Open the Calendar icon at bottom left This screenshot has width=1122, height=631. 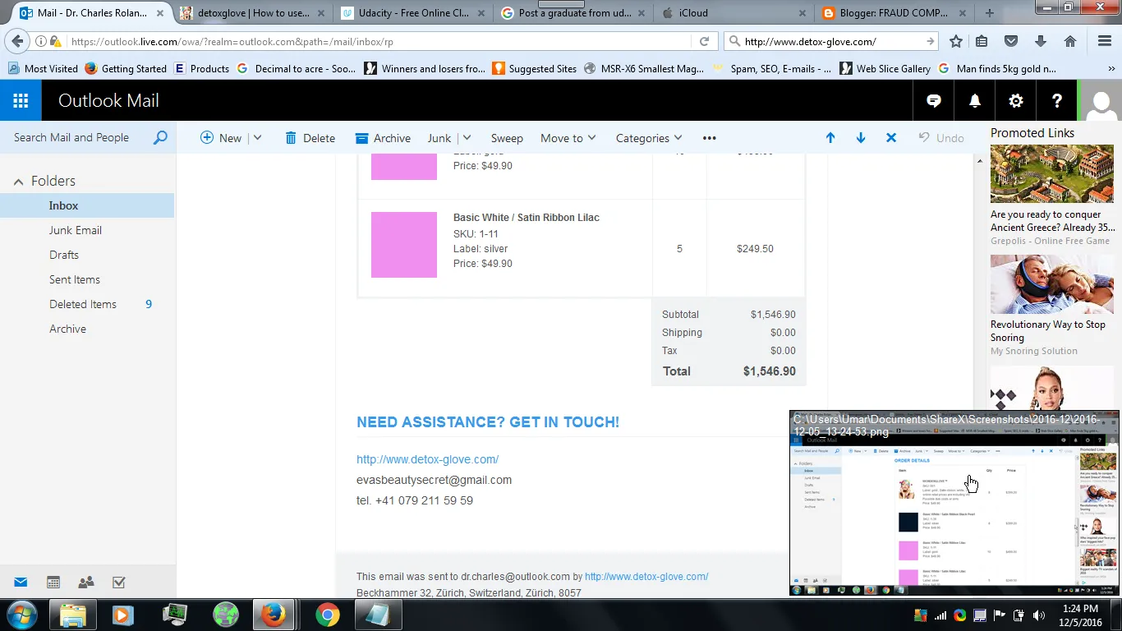pyautogui.click(x=53, y=583)
